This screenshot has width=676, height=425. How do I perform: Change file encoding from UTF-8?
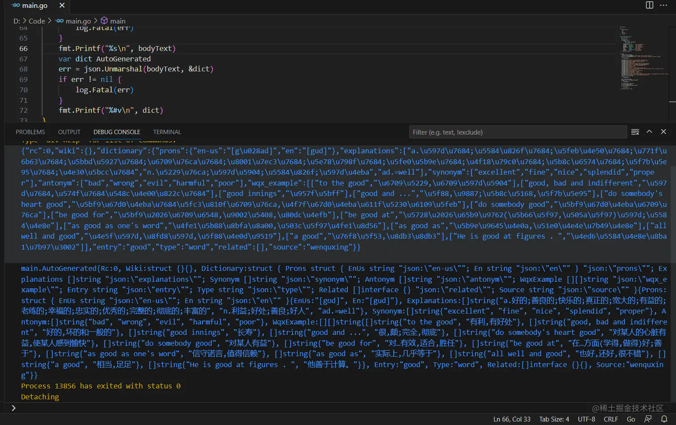point(587,419)
